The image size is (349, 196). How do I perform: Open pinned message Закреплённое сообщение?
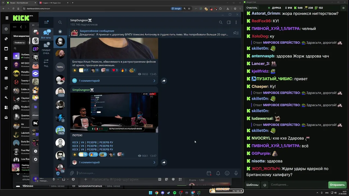point(149,33)
